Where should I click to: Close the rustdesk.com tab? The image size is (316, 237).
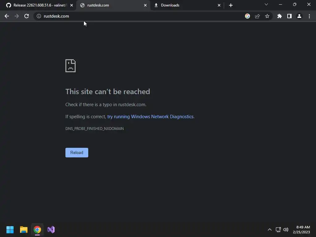click(145, 5)
